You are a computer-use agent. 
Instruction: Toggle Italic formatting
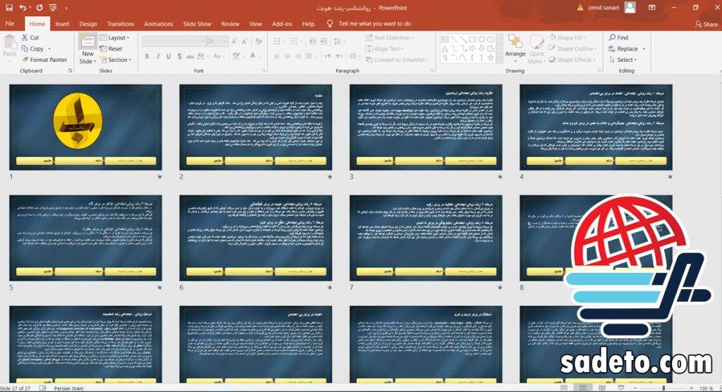[x=158, y=56]
